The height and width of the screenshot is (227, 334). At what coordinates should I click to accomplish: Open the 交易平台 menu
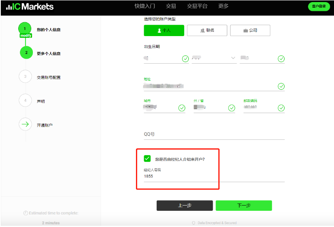tap(197, 6)
